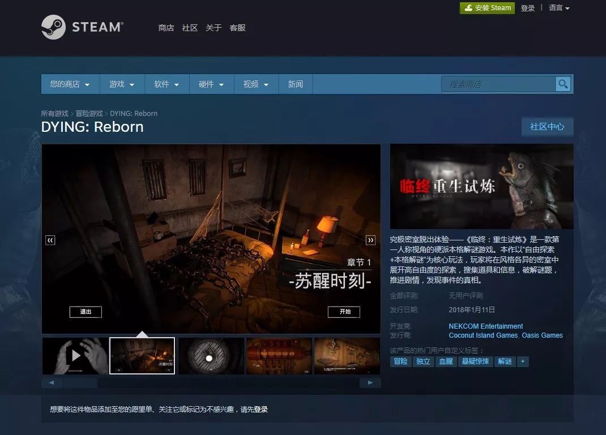Select 商店 in the top menu
The image size is (606, 435).
coord(165,28)
